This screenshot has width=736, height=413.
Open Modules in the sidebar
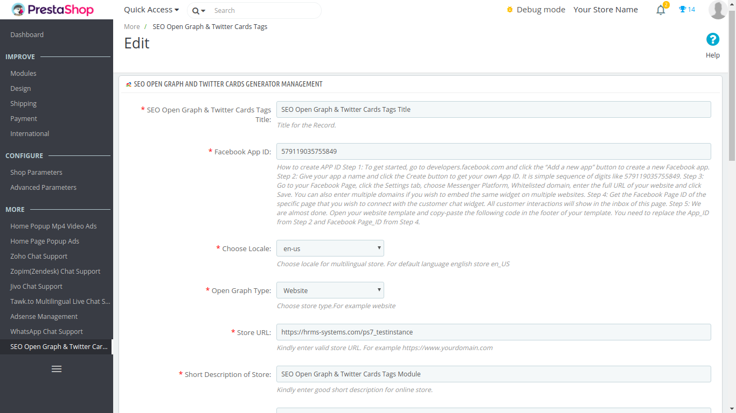[23, 73]
